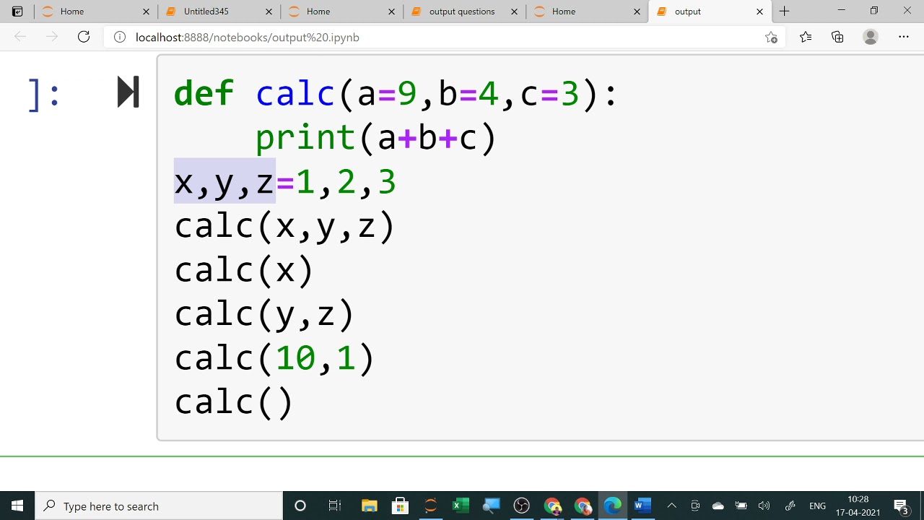Open the Meet Now tray icon
Image resolution: width=924 pixels, height=520 pixels.
[695, 506]
